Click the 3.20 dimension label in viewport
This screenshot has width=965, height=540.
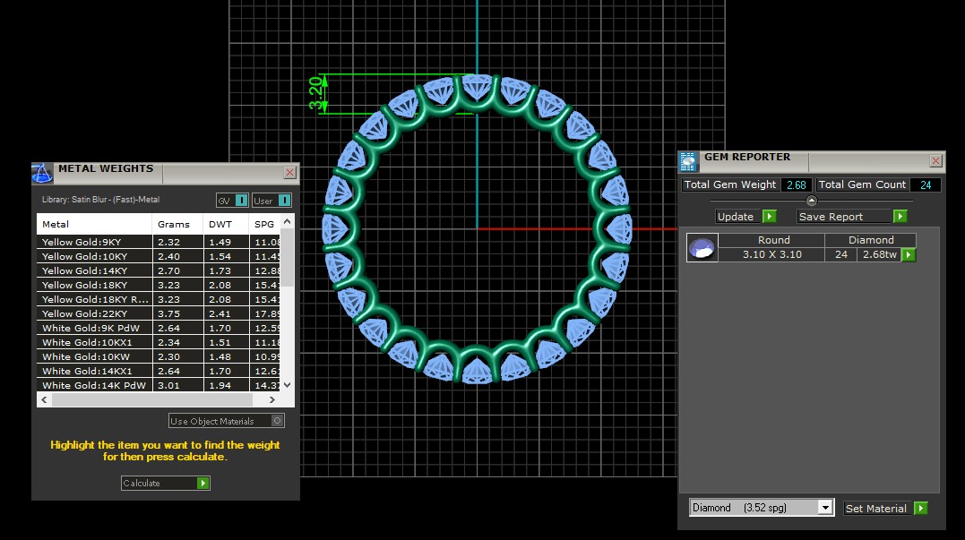point(315,93)
